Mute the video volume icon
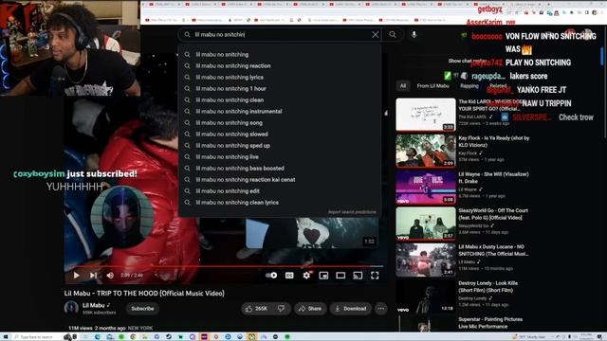607x341 pixels. 110,276
